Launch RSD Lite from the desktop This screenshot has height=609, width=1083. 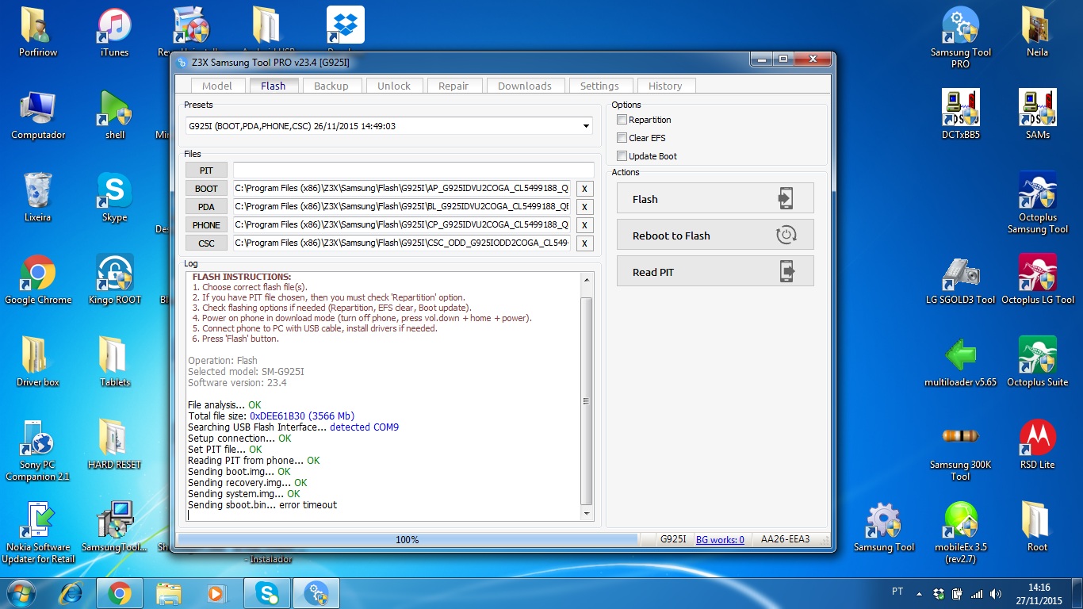coord(1037,445)
